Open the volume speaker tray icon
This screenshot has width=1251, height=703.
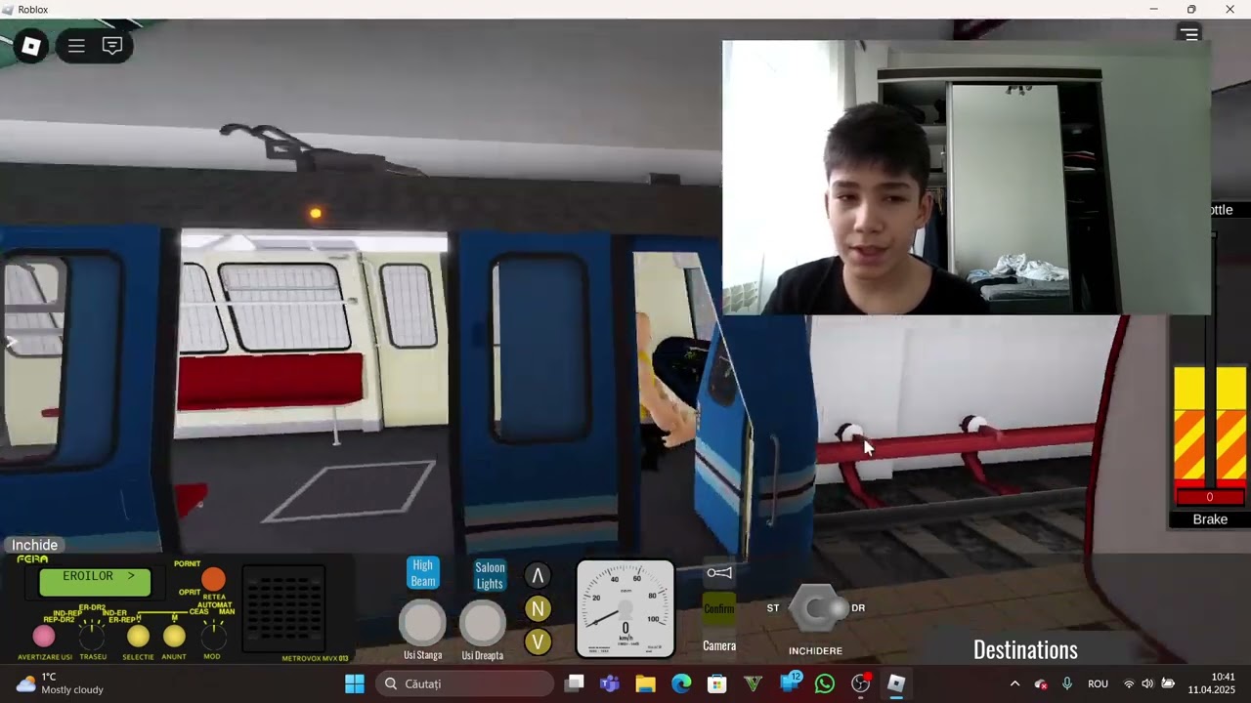pos(1147,683)
